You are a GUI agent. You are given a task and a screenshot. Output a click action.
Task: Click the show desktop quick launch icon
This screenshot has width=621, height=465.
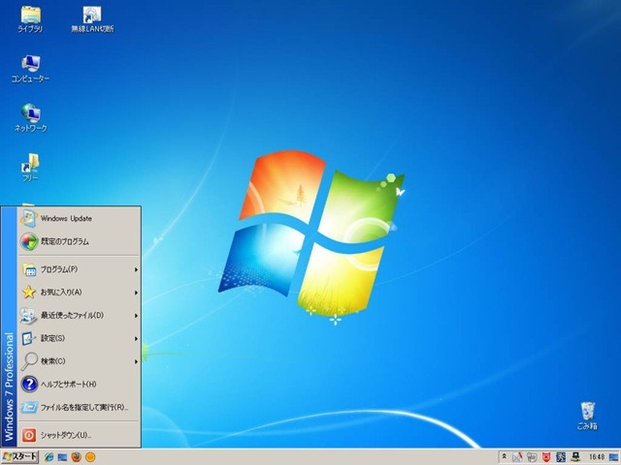62,457
